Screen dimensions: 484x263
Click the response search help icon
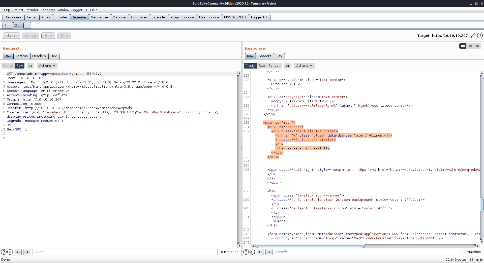(x=246, y=252)
